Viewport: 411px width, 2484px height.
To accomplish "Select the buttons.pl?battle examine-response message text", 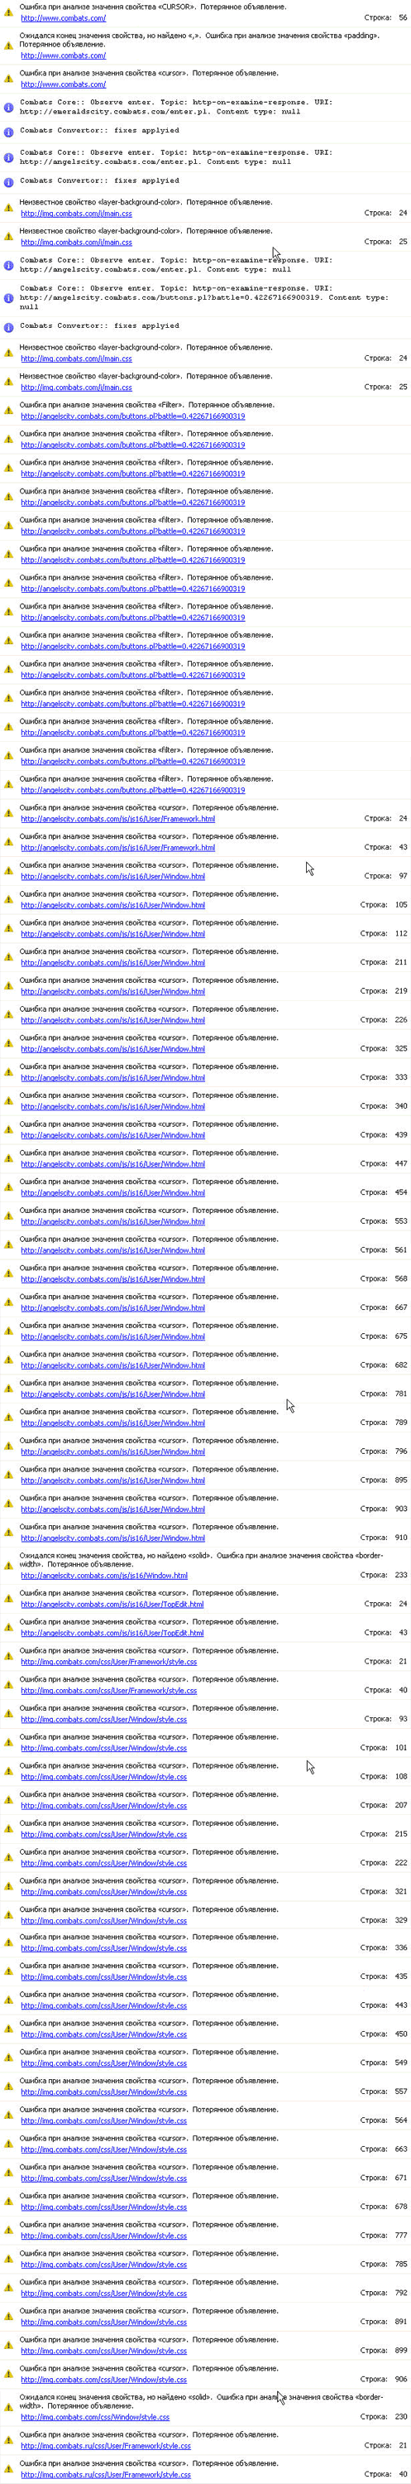I will click(x=204, y=297).
